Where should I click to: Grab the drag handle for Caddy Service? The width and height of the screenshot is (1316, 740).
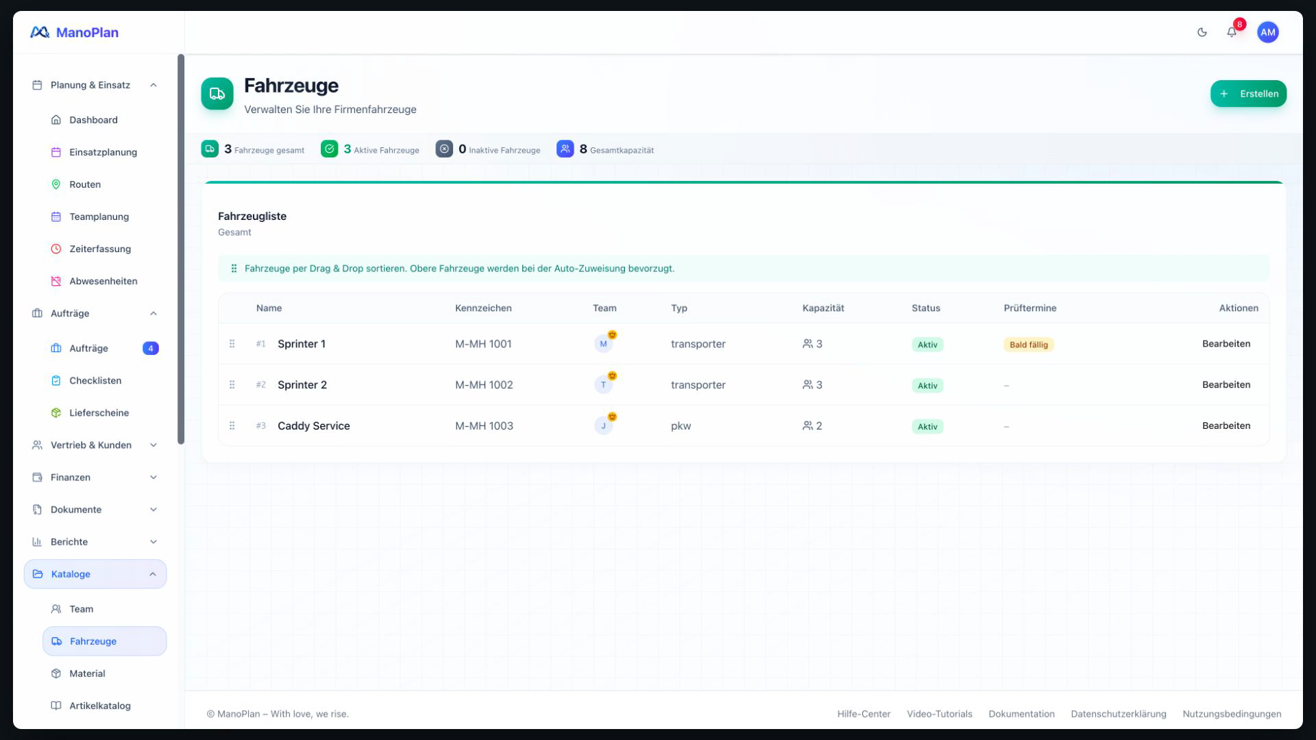tap(232, 426)
